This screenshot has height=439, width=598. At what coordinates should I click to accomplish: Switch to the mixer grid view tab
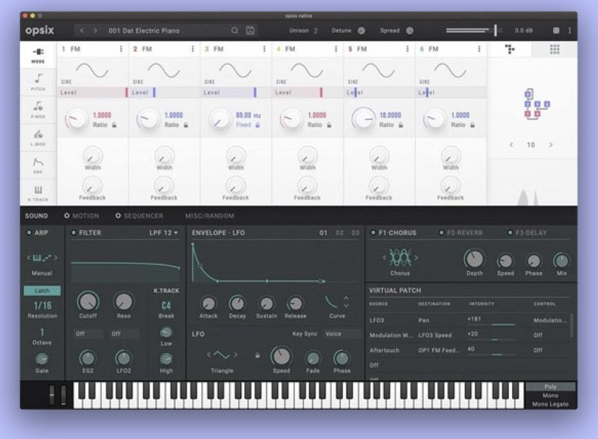pyautogui.click(x=554, y=49)
